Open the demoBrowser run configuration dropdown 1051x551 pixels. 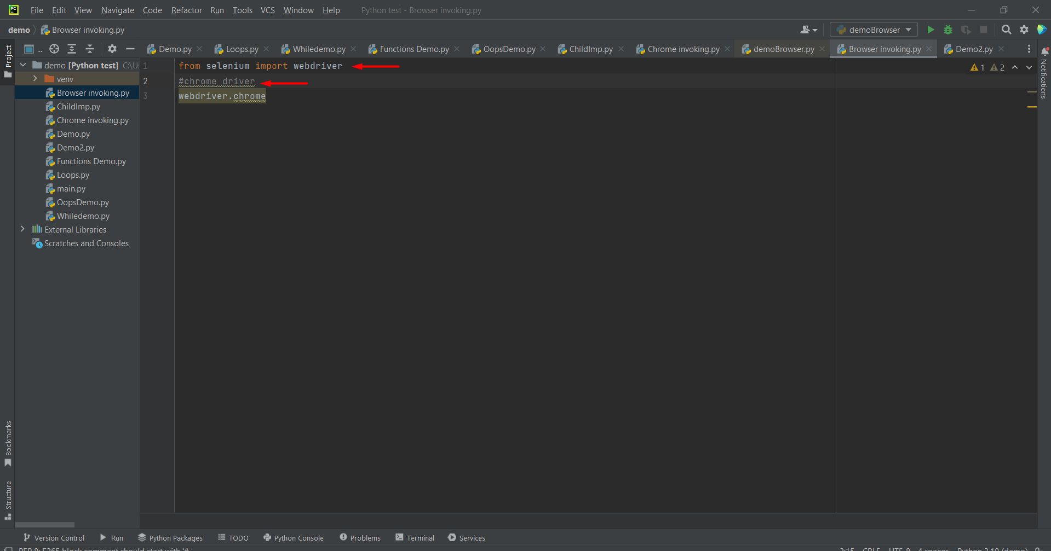click(874, 30)
